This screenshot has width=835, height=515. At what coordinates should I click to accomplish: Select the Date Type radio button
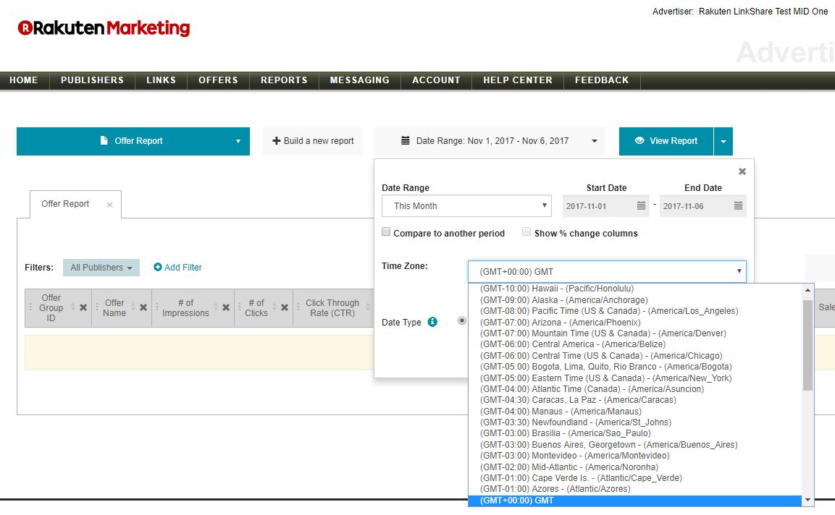click(x=462, y=321)
